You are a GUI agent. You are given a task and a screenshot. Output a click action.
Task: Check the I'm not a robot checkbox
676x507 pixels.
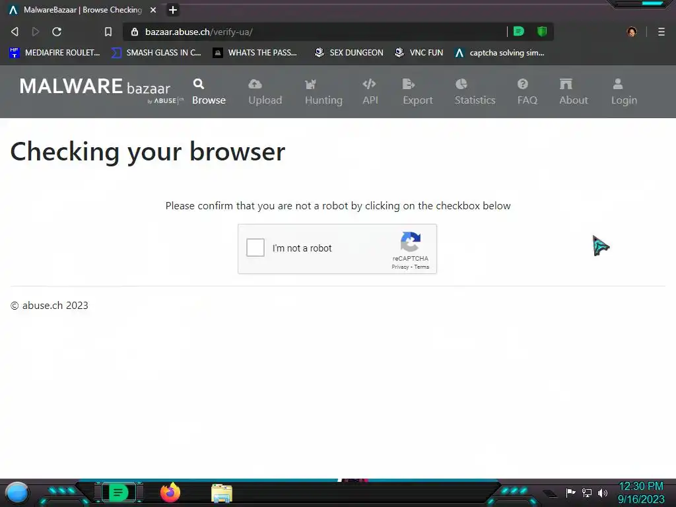tap(255, 248)
